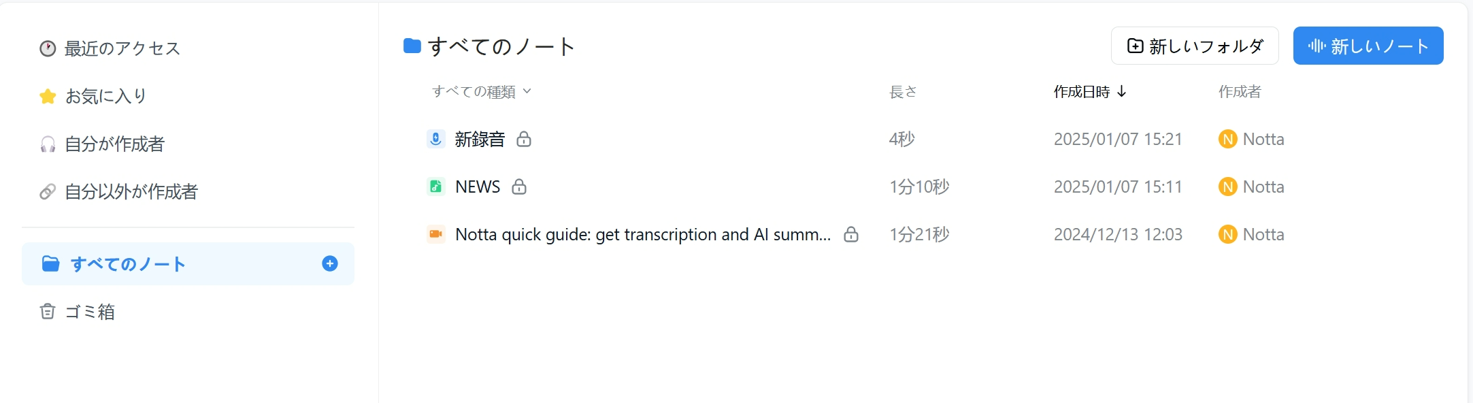Click the star icon next to お気に入り
Image resolution: width=1473 pixels, height=403 pixels.
click(x=48, y=96)
